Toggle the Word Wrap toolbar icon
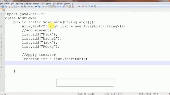This screenshot has width=170, height=95. [57, 6]
